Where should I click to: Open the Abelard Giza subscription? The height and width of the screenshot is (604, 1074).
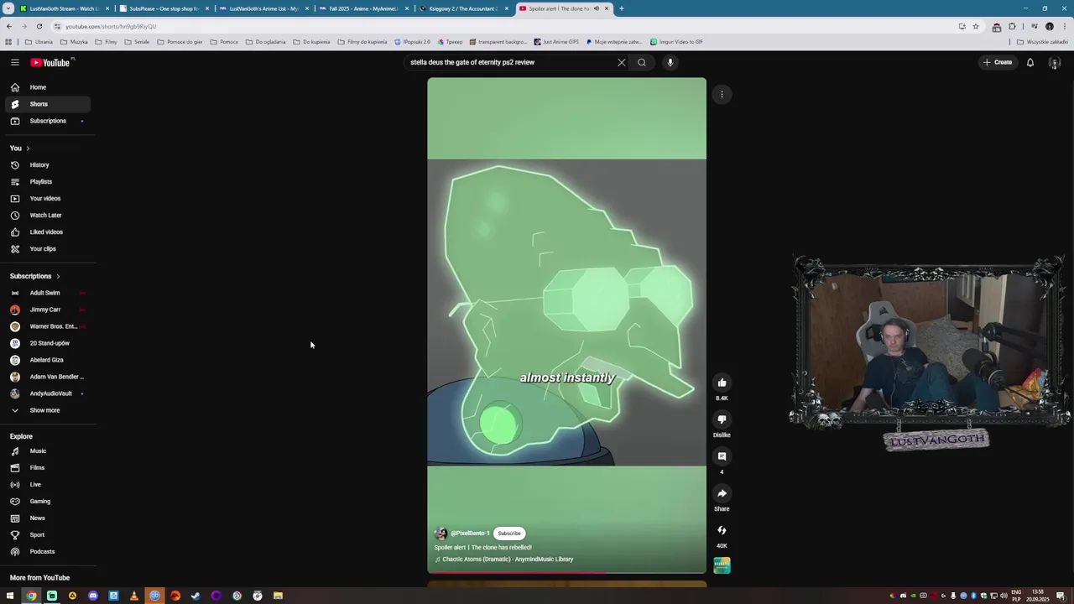pos(47,360)
